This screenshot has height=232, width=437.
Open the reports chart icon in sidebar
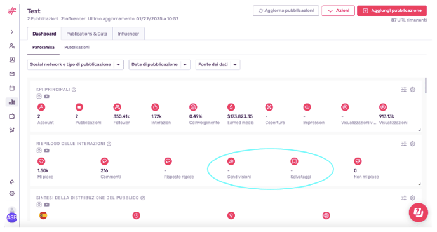11,102
